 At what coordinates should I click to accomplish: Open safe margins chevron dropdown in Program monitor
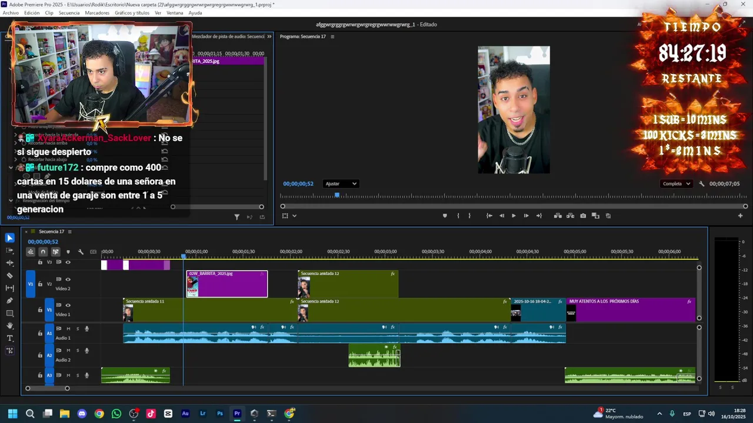[294, 216]
